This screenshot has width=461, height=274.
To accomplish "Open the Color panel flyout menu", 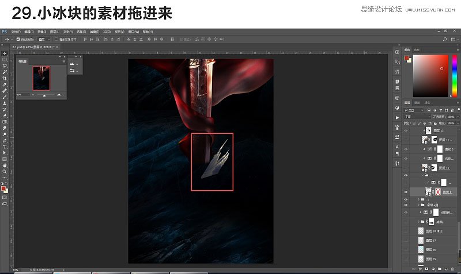I will point(458,50).
